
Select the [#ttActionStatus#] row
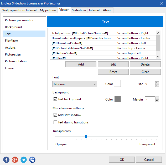click(103, 53)
